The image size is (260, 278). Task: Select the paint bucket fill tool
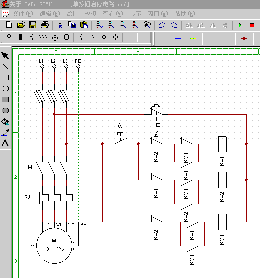pyautogui.click(x=5, y=122)
